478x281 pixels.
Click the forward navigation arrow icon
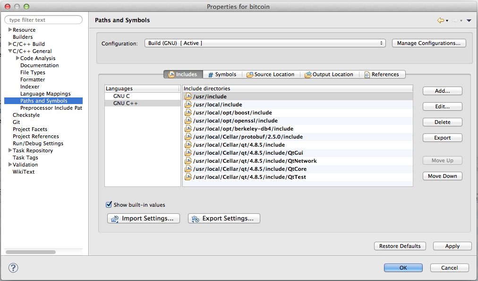[454, 20]
